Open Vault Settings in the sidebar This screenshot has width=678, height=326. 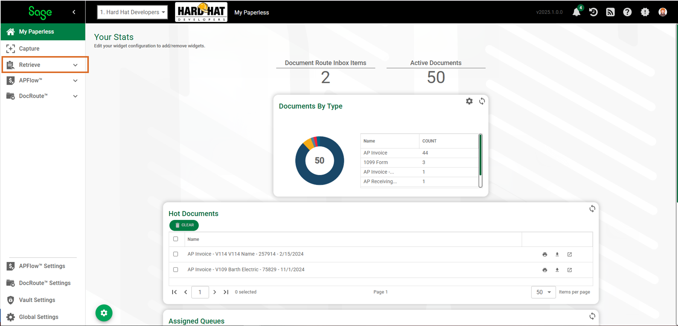pyautogui.click(x=37, y=300)
